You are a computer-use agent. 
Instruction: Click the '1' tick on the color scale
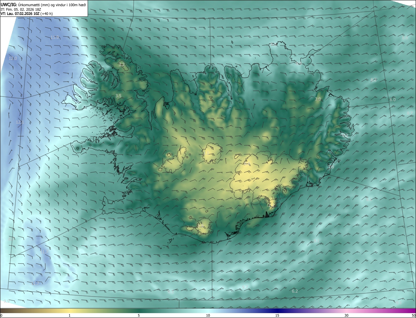[x=70, y=316]
